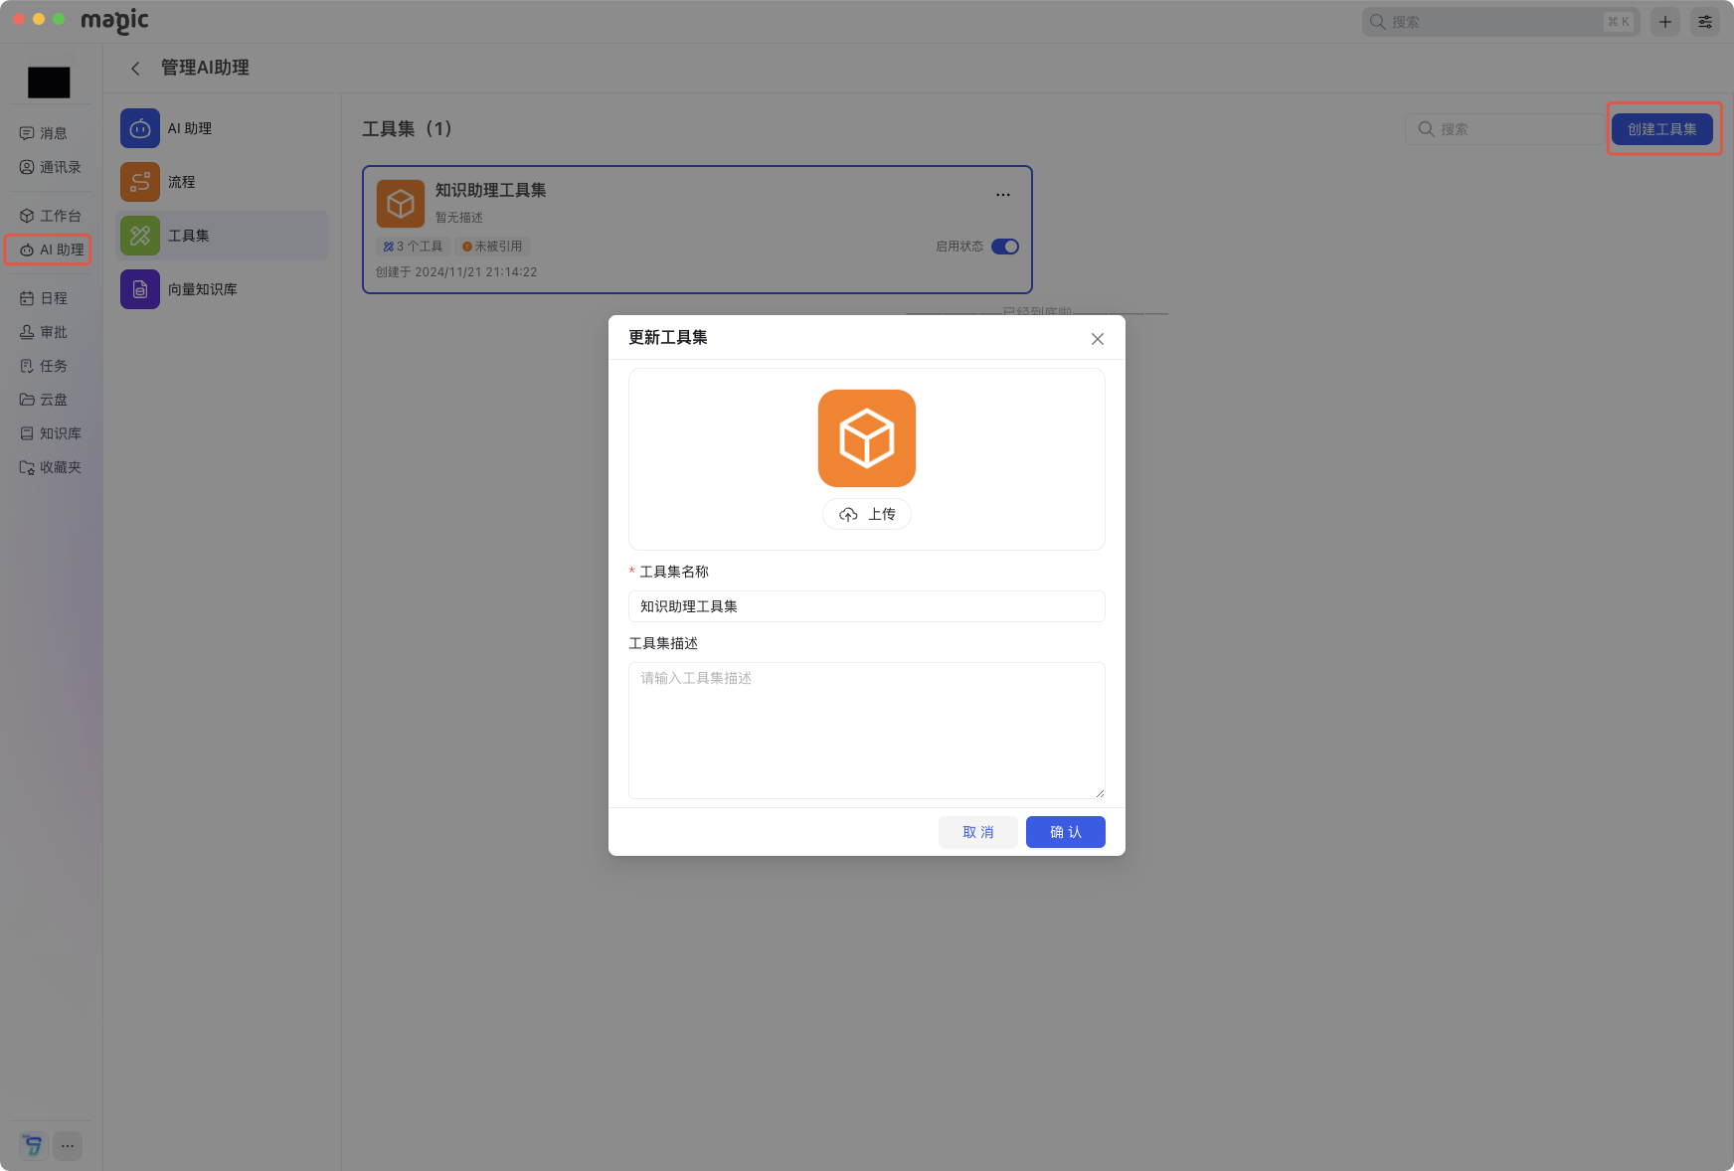Screen dimensions: 1734x1171
Task: Click the back arrow beside 管理AI助理
Action: coord(135,68)
